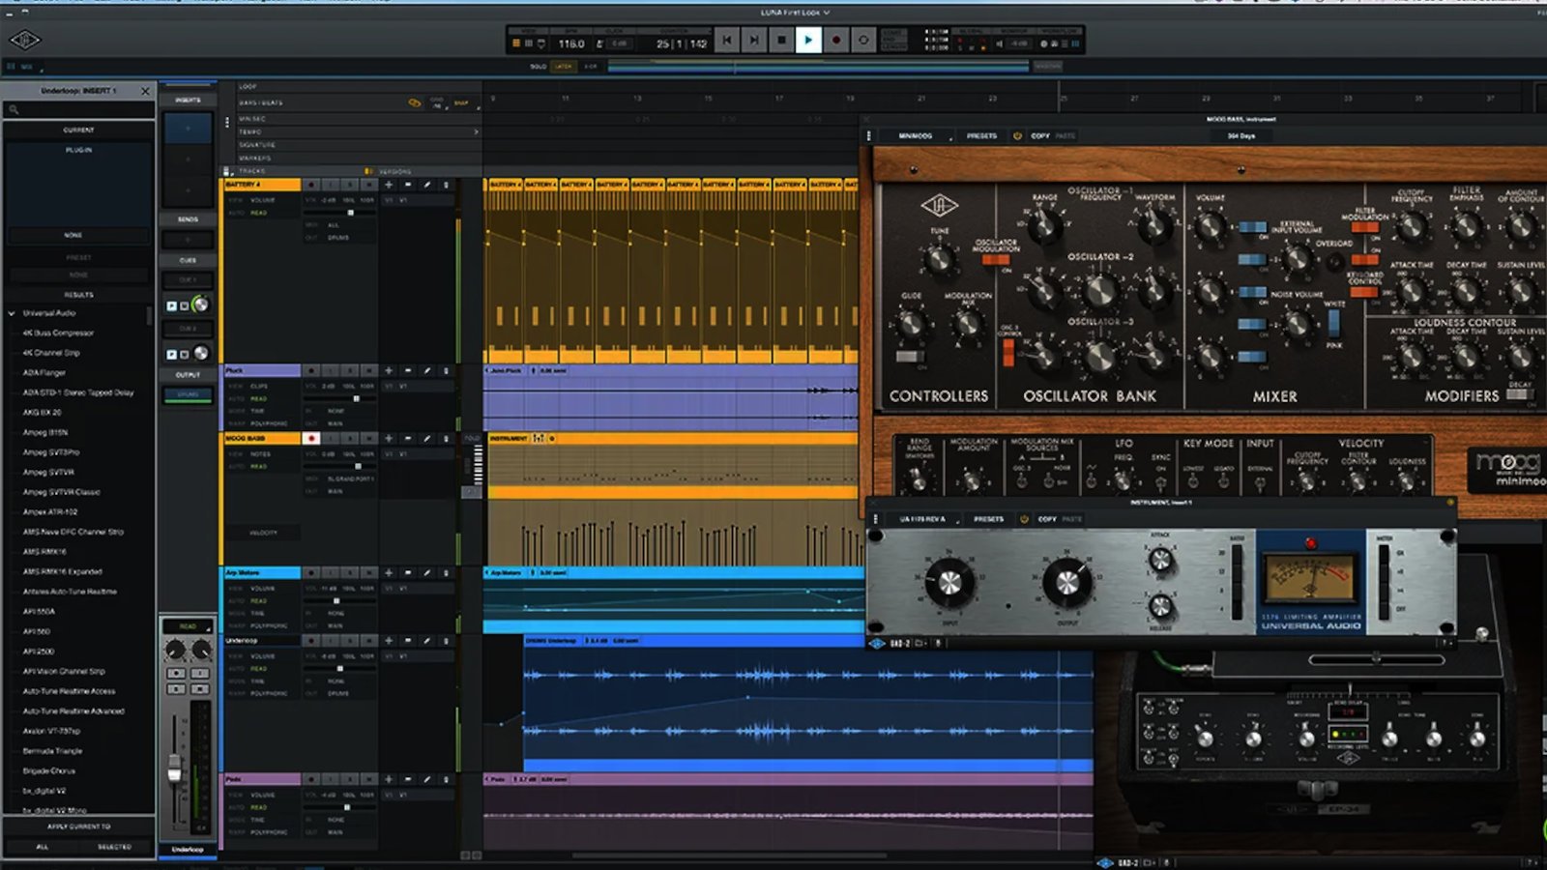The height and width of the screenshot is (870, 1547).
Task: Click COPY button in Minimoog plug-in header
Action: pyautogui.click(x=1040, y=136)
